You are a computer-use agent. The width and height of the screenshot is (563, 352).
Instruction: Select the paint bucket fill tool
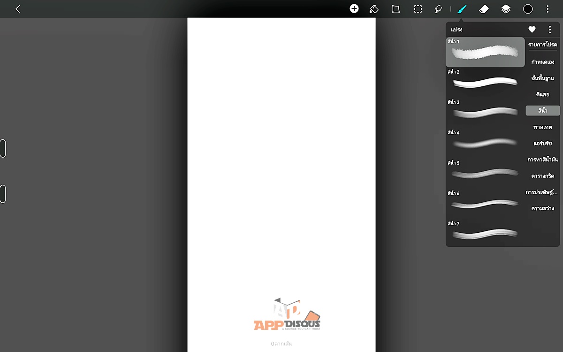[x=374, y=9]
